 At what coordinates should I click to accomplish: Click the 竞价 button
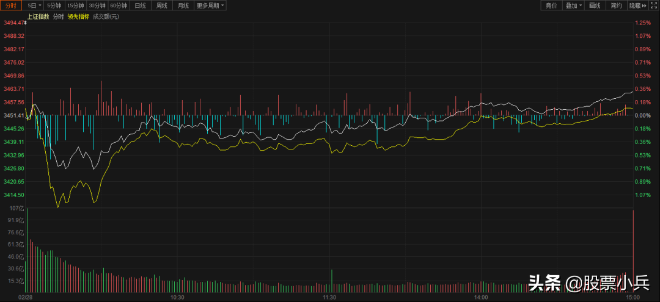tap(551, 5)
